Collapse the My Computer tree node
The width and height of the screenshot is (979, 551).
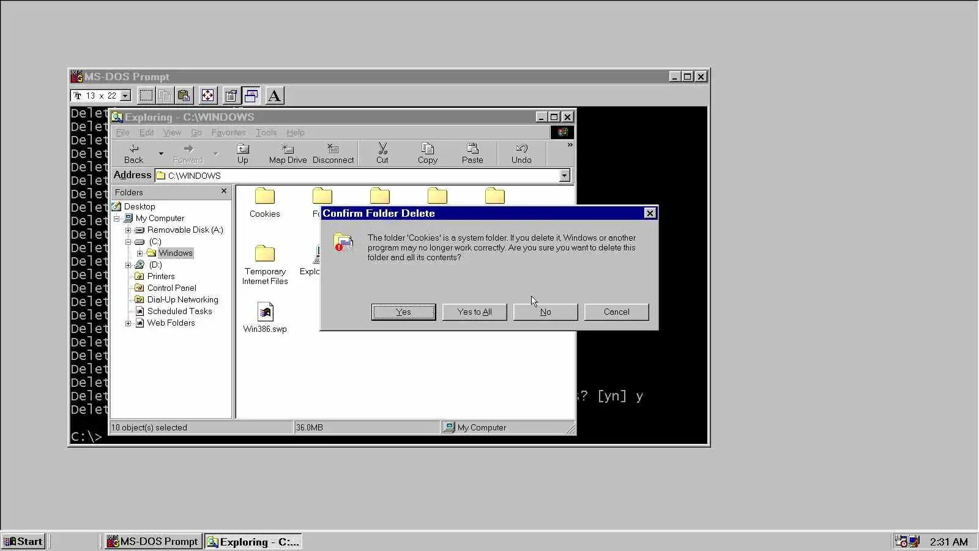coord(116,218)
